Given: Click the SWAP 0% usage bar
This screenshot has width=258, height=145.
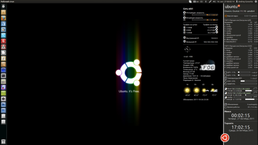Looking at the screenshot, I should click(249, 84).
